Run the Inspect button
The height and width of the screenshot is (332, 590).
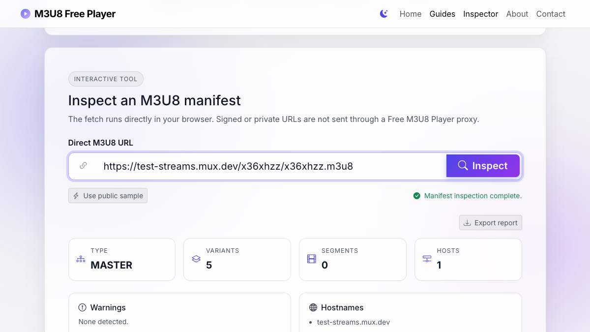pos(483,166)
